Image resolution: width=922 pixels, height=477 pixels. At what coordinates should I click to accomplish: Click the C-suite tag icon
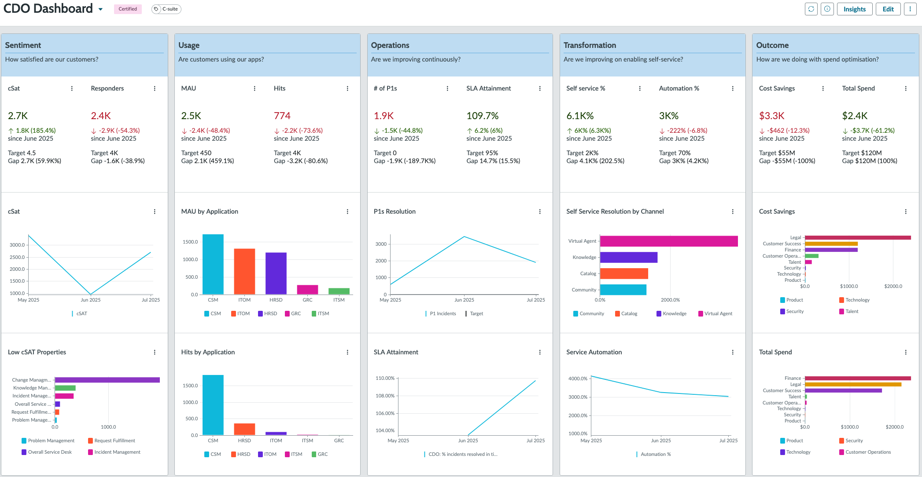(156, 9)
